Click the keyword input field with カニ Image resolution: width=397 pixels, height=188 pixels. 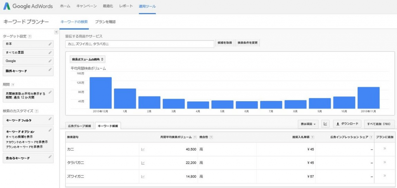pos(140,44)
